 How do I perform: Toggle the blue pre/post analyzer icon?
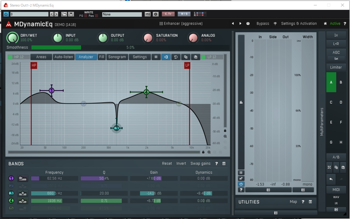(166, 57)
